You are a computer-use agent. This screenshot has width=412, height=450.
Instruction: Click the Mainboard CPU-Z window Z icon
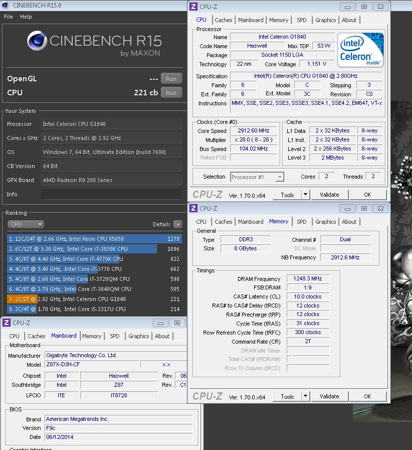(x=7, y=323)
